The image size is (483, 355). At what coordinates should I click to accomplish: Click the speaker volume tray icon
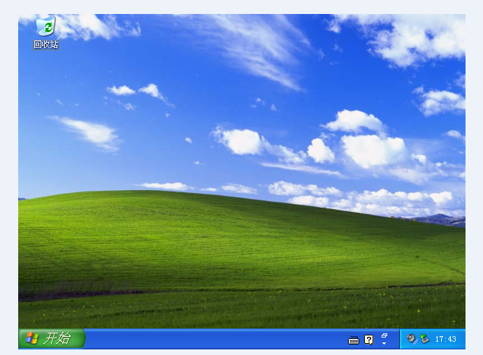point(412,339)
